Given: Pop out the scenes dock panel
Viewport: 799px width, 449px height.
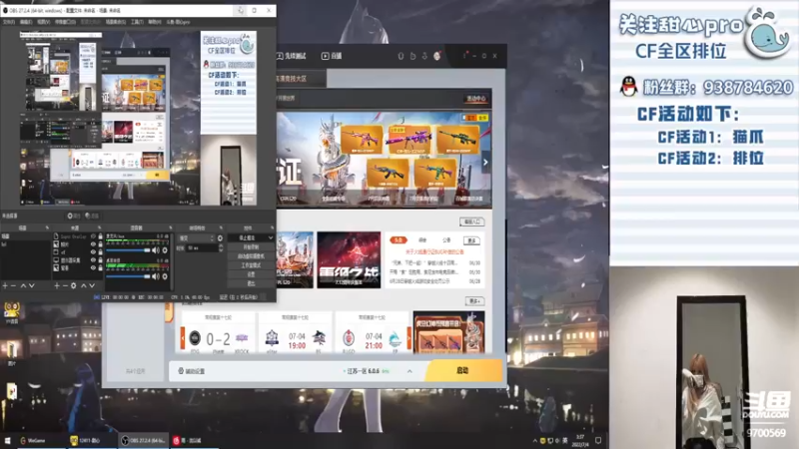Looking at the screenshot, I should [x=47, y=227].
